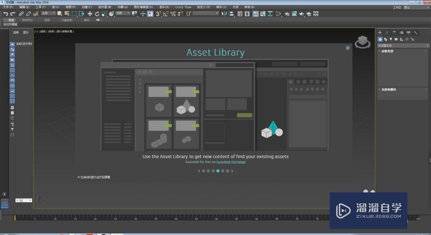The height and width of the screenshot is (235, 431).
Task: Switch to the Modify panel tab
Action: (x=387, y=32)
